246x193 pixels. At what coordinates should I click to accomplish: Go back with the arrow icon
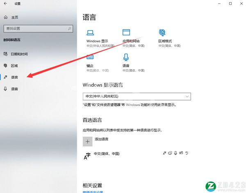click(5, 3)
